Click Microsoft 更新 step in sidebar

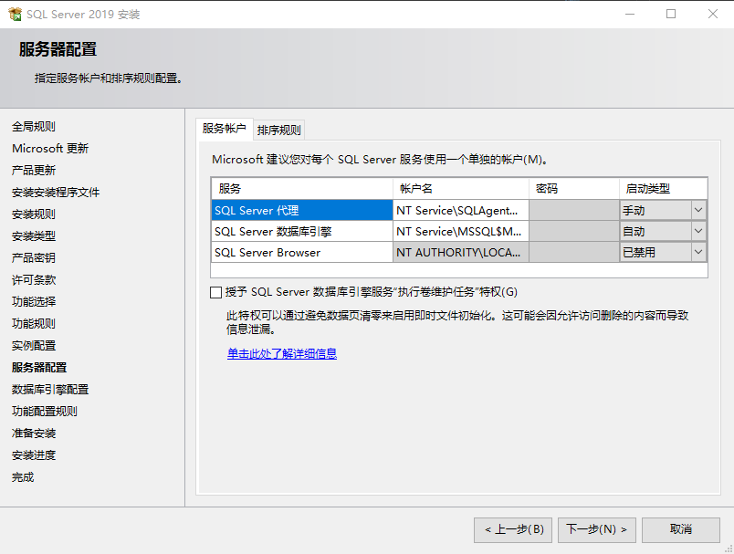(x=50, y=149)
